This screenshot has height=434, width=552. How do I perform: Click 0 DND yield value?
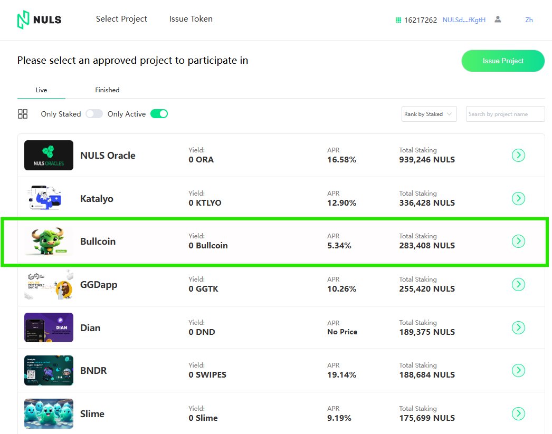pyautogui.click(x=202, y=332)
